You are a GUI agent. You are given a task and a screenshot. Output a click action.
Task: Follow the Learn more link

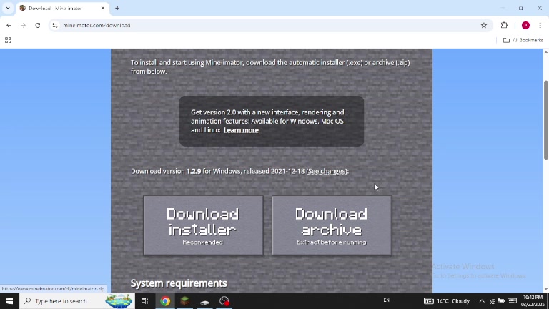241,130
